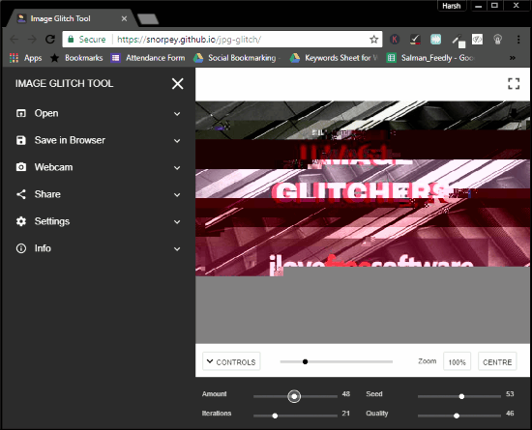Expand the Info section chevron

pyautogui.click(x=177, y=249)
